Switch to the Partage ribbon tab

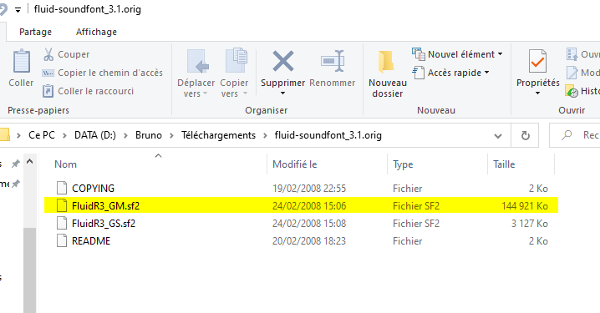point(36,32)
